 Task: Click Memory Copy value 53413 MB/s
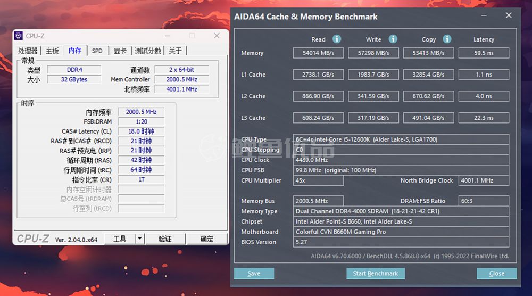[x=428, y=53]
